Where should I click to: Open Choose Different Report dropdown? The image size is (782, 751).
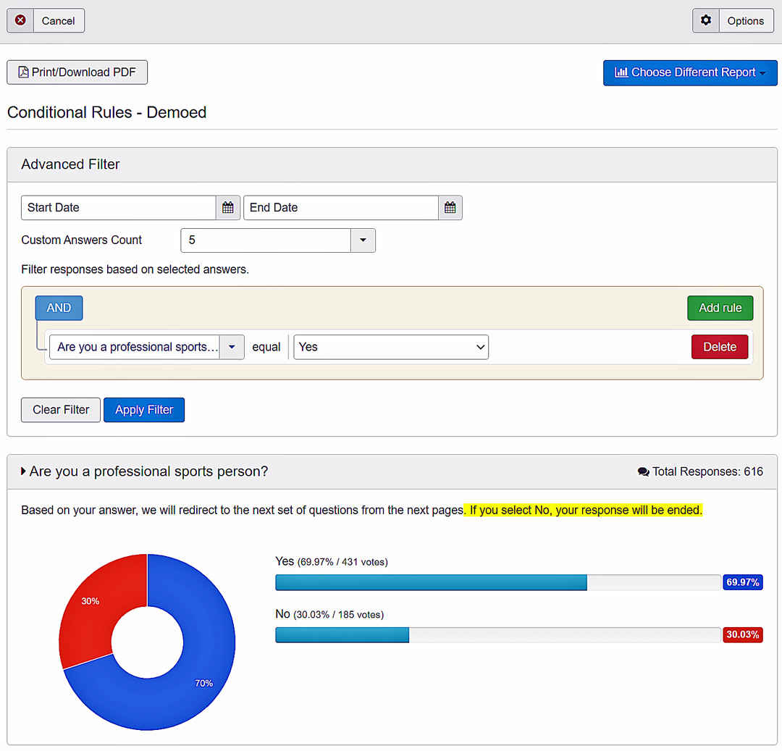click(x=690, y=73)
